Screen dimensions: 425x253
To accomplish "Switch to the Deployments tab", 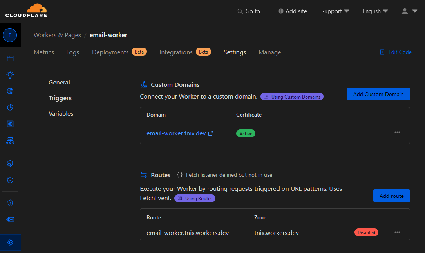I will [x=110, y=52].
